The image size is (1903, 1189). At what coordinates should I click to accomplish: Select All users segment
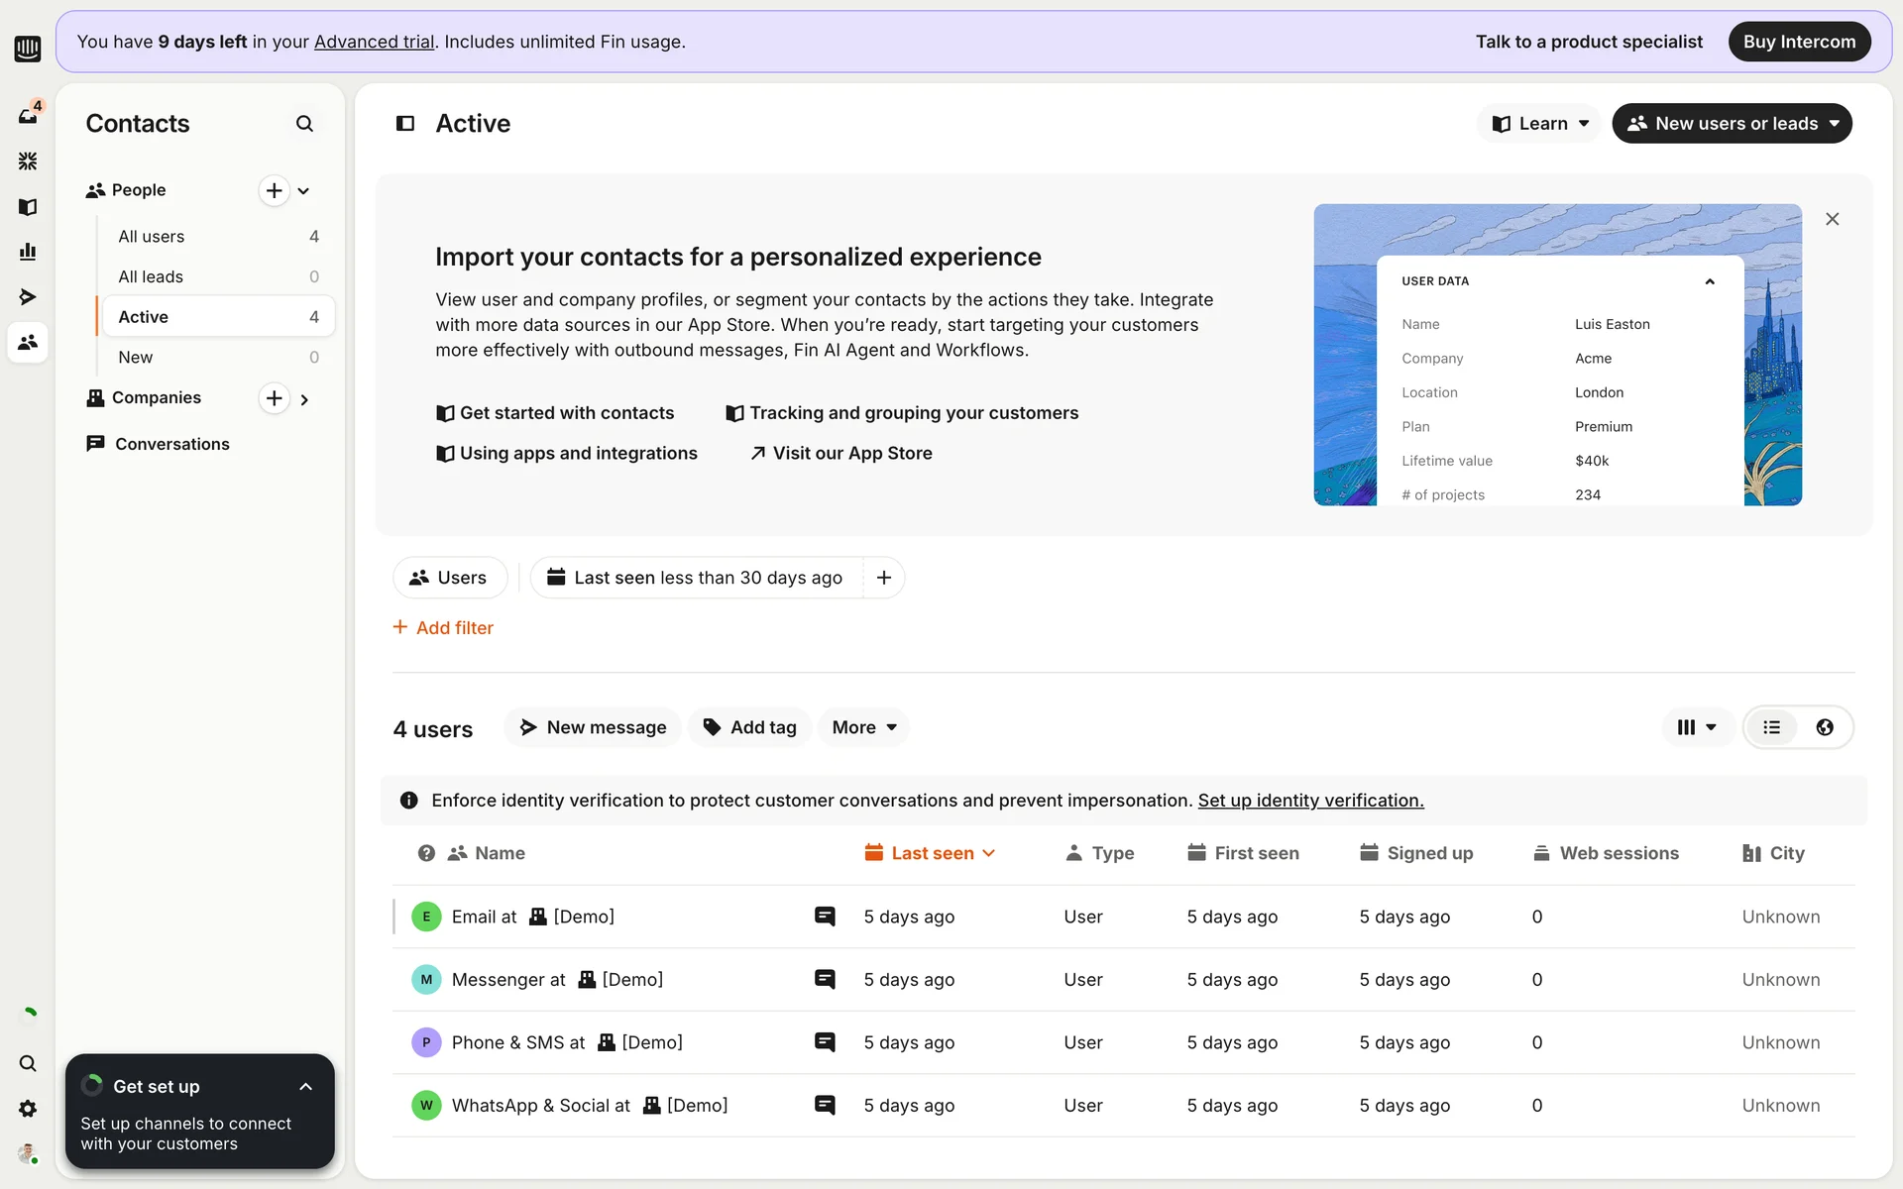(x=152, y=237)
